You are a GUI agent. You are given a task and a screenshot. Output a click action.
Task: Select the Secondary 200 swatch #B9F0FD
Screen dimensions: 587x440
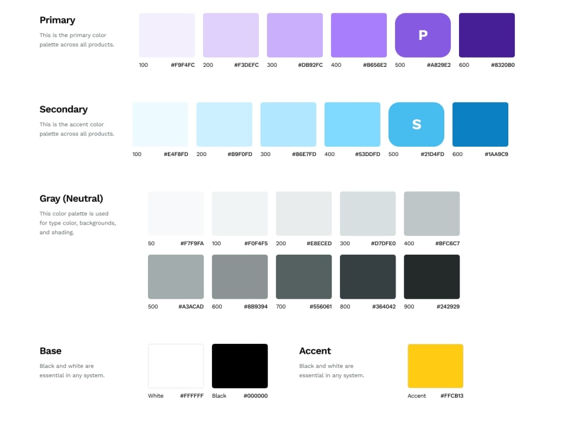(x=224, y=124)
